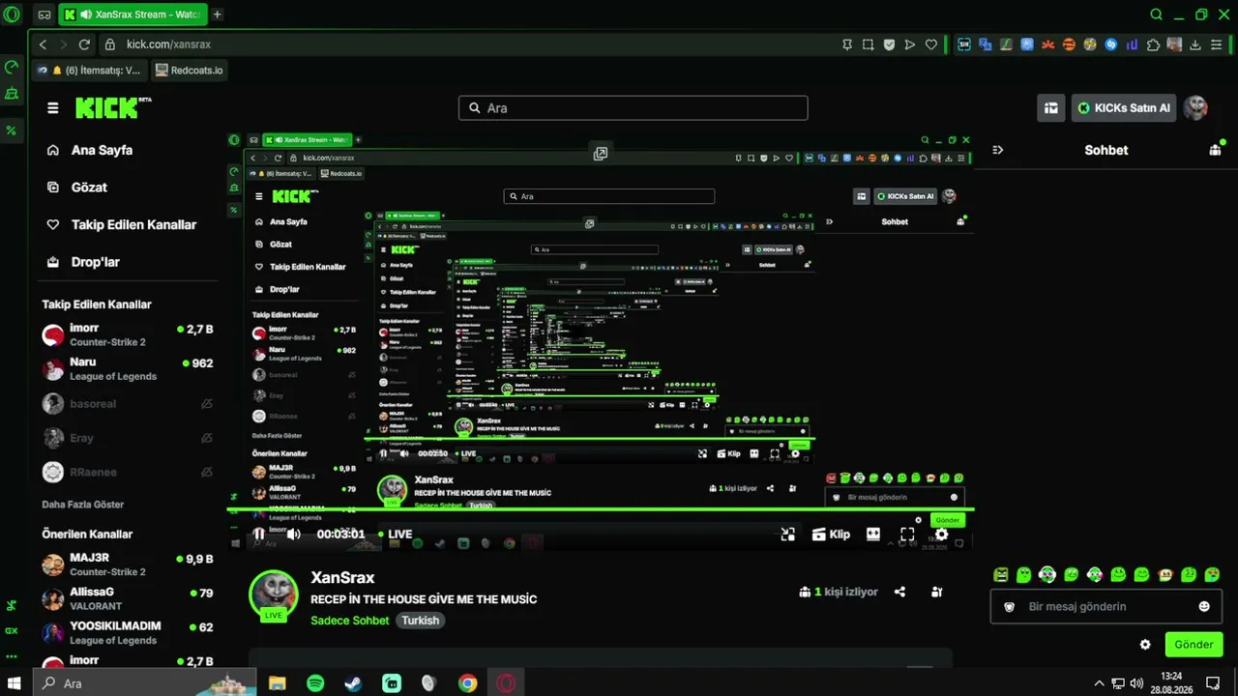Send the chat message with Gönder
Viewport: 1238px width, 696px height.
click(x=1194, y=645)
